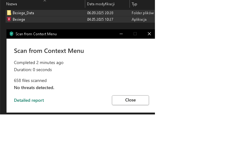Click the Aplikacja type cell
Image resolution: width=251 pixels, height=163 pixels.
139,19
